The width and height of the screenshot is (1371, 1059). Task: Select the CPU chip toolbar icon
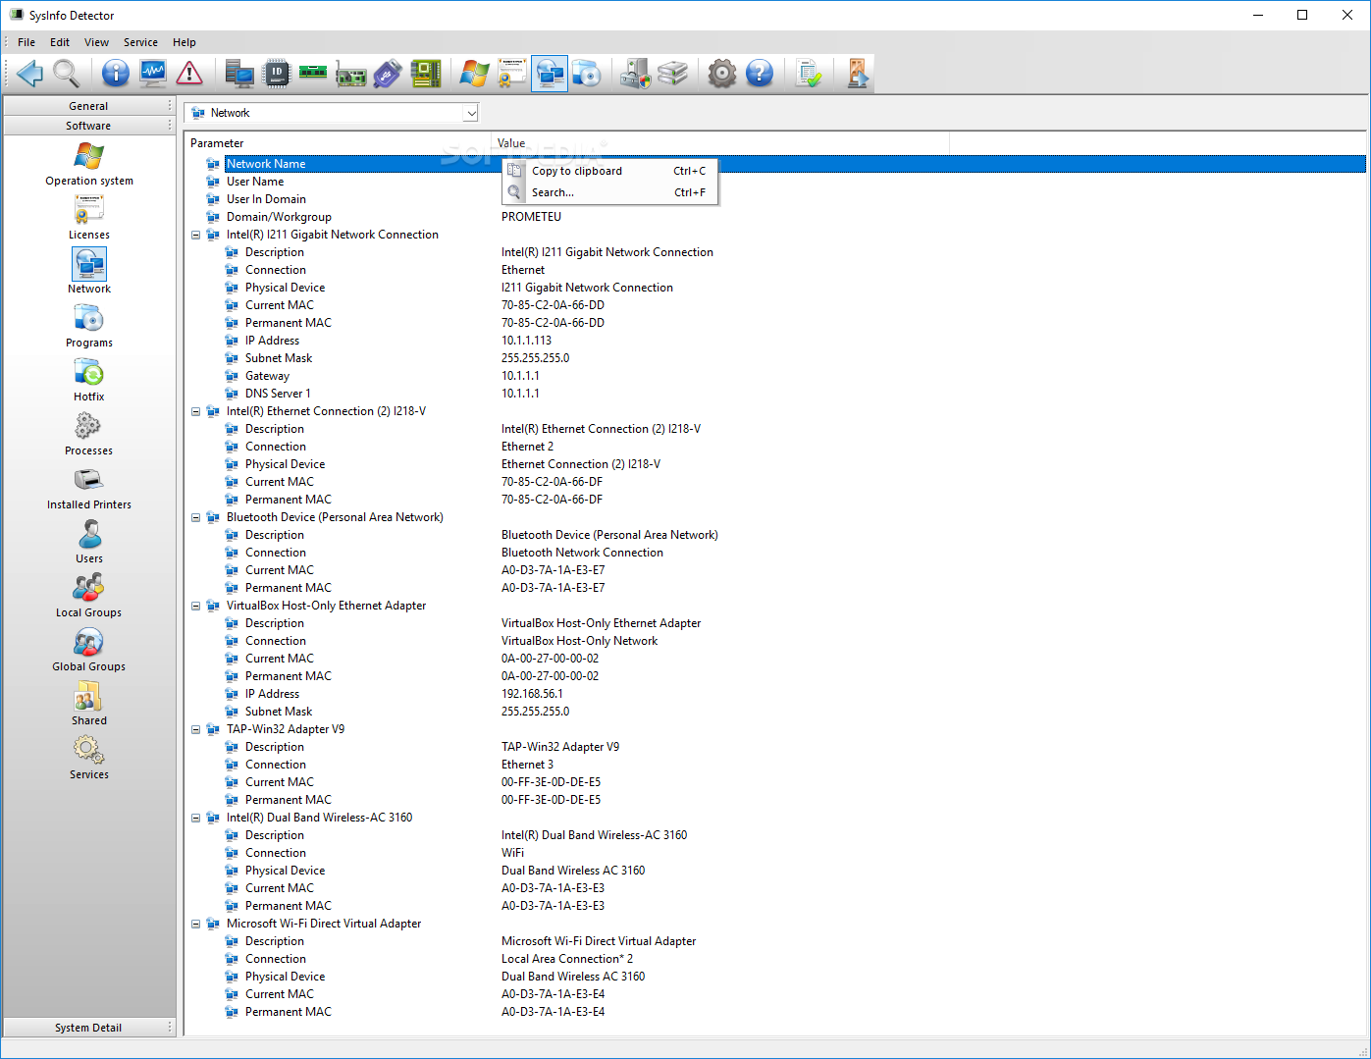click(x=277, y=74)
